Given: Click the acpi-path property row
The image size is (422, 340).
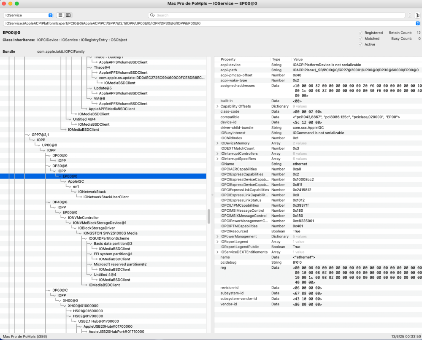Looking at the screenshot, I should (318, 70).
